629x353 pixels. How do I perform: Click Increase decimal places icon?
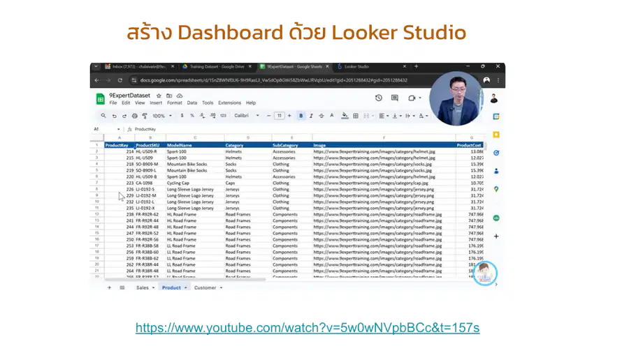tap(212, 116)
